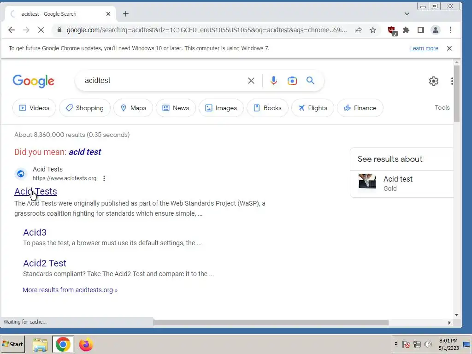
Task: Open Windows Explorer from the taskbar
Action: coord(40,345)
